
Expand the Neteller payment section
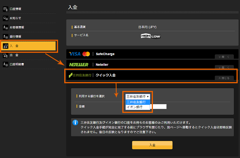tap(224, 67)
